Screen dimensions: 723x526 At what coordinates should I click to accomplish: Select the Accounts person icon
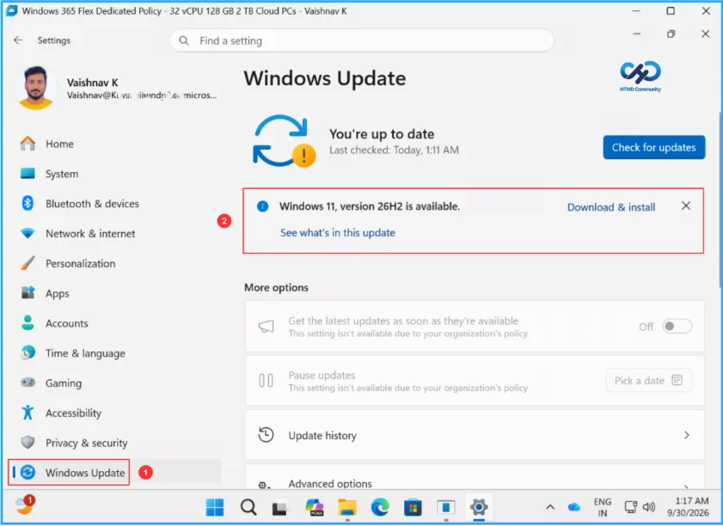28,323
